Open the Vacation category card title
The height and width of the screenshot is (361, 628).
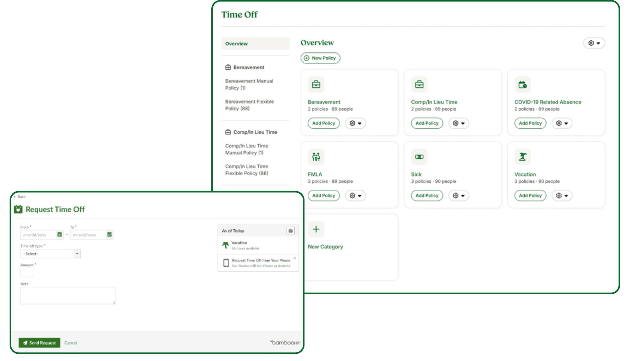(525, 174)
